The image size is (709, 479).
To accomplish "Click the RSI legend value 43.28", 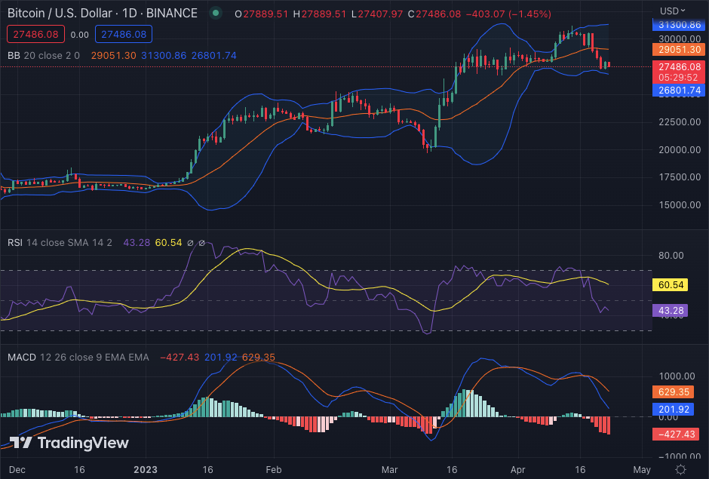I will click(137, 242).
